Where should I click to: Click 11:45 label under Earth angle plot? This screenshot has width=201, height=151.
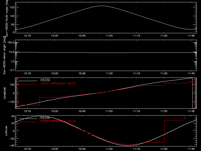click(x=191, y=36)
